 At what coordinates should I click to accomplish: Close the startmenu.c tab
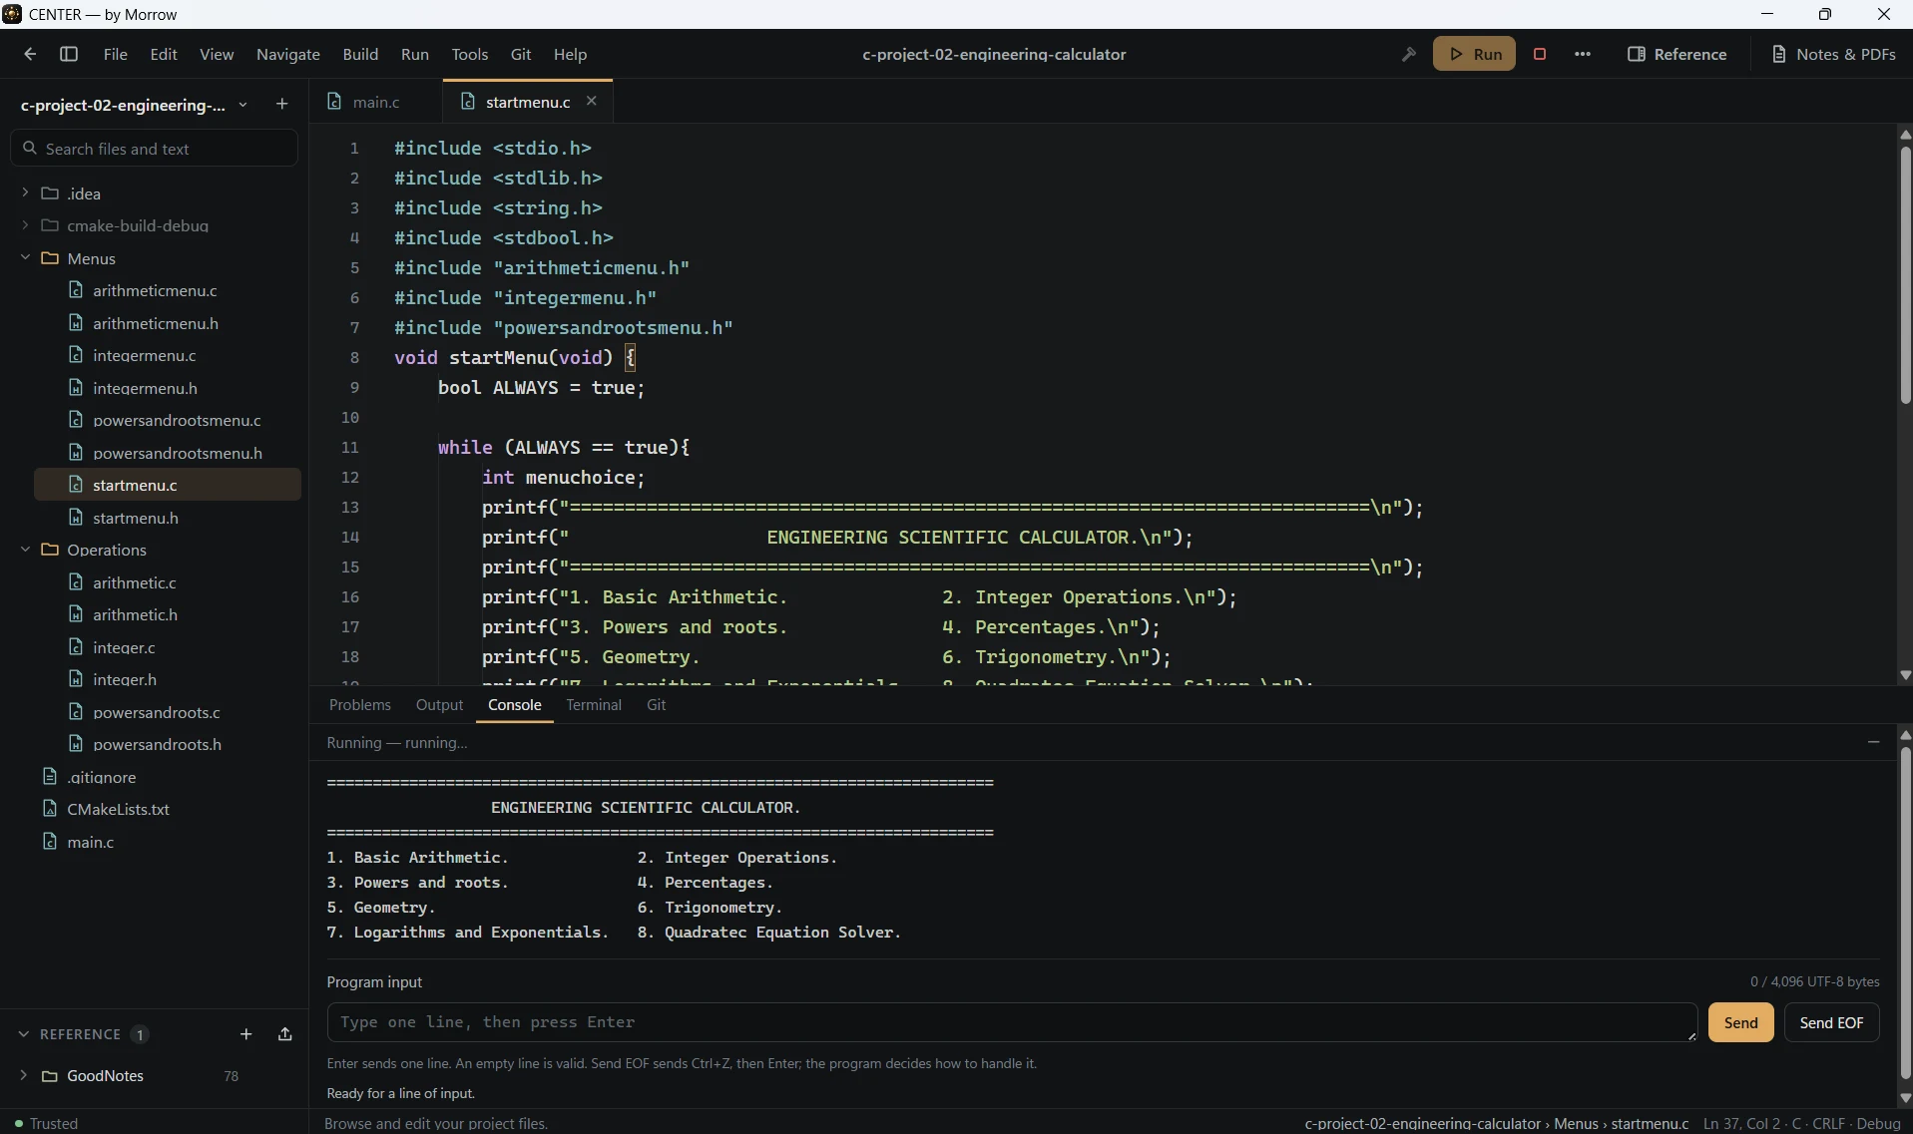(x=592, y=101)
